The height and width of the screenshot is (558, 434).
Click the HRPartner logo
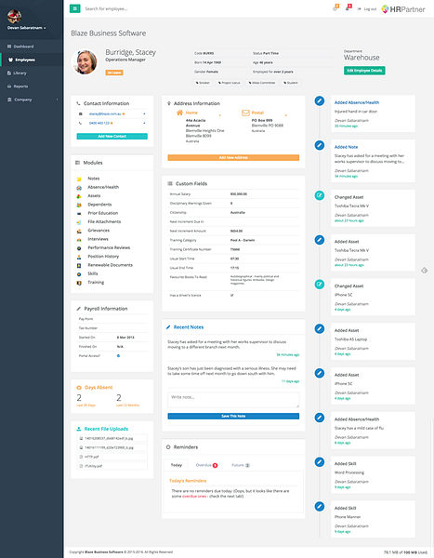(403, 9)
